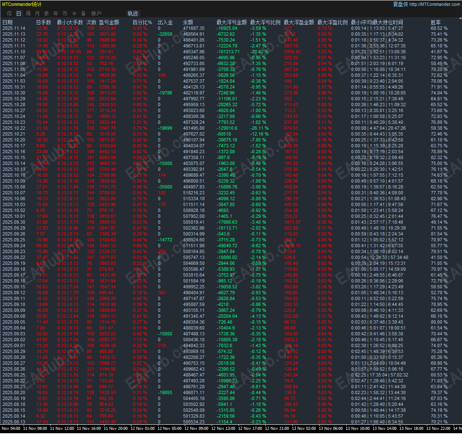
Task: Select the M tab
Action: (x=74, y=13)
